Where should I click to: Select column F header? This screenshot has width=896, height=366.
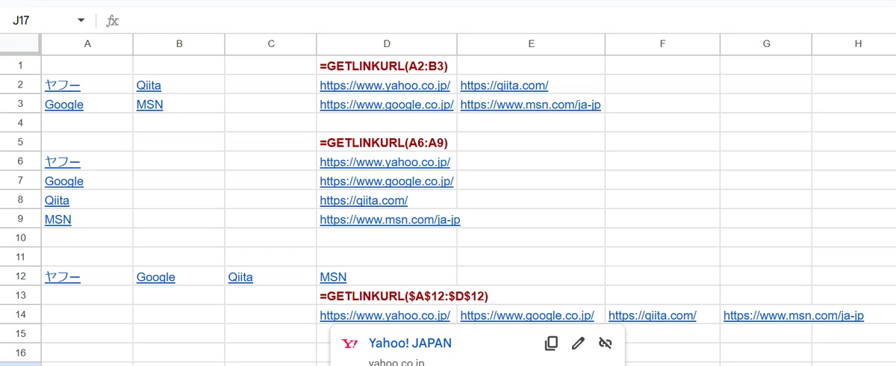[663, 44]
